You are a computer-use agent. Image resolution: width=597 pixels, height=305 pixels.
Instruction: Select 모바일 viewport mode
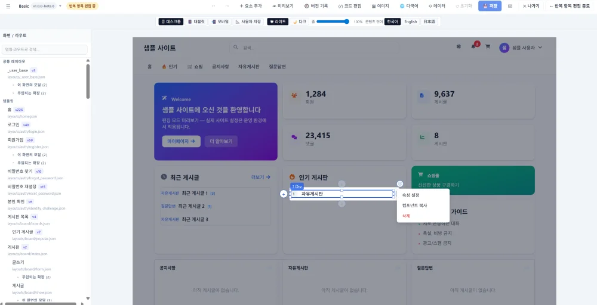(x=220, y=21)
